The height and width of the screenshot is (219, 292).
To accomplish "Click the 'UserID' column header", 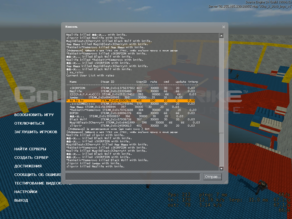I will pyautogui.click(x=141, y=82).
